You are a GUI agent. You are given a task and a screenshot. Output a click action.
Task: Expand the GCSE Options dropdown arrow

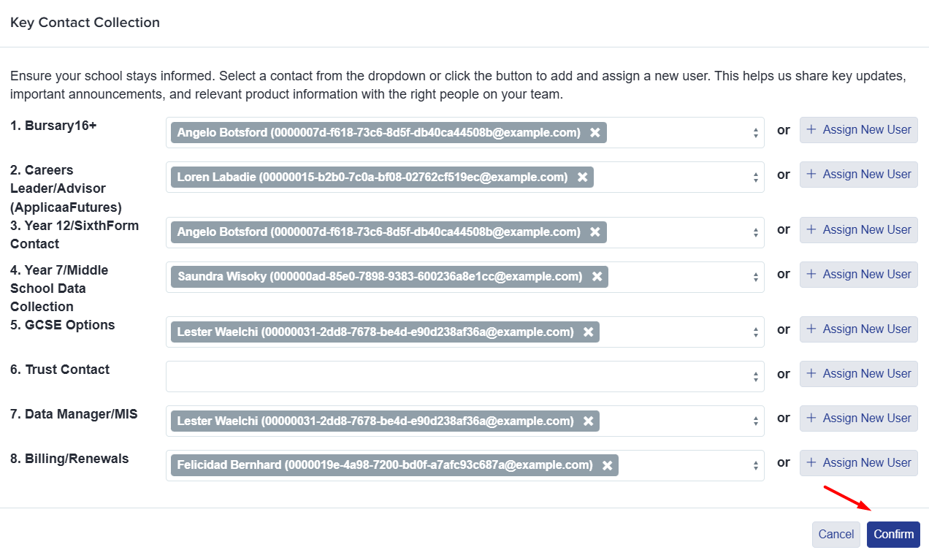755,332
